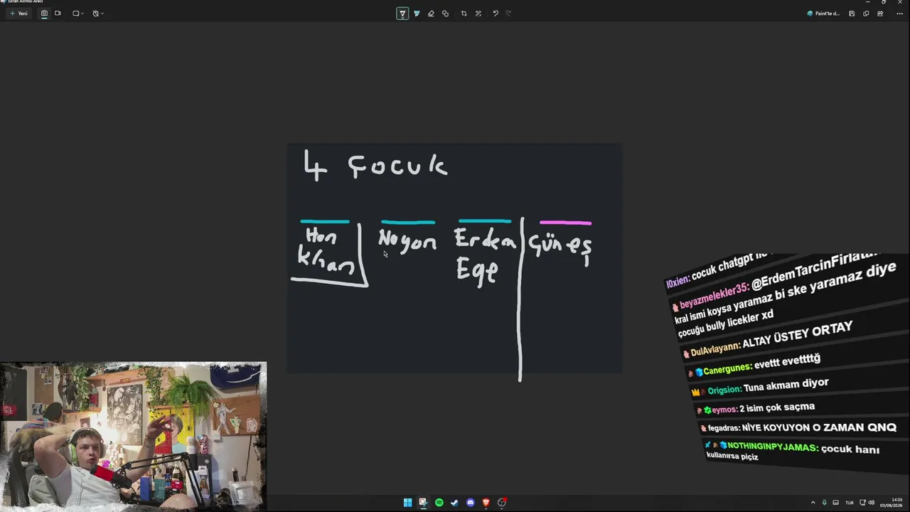Viewport: 910px width, 512px height.
Task: Minimize the Snipping Tool window
Action: tap(867, 2)
